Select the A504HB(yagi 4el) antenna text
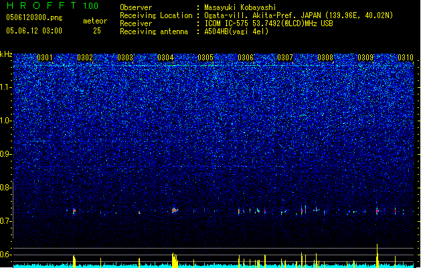This screenshot has height=268, width=421. tap(236, 31)
